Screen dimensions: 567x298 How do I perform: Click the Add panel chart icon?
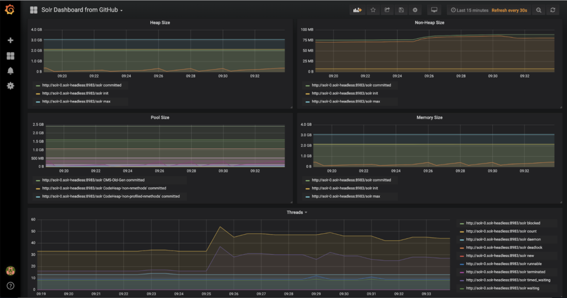tap(357, 10)
